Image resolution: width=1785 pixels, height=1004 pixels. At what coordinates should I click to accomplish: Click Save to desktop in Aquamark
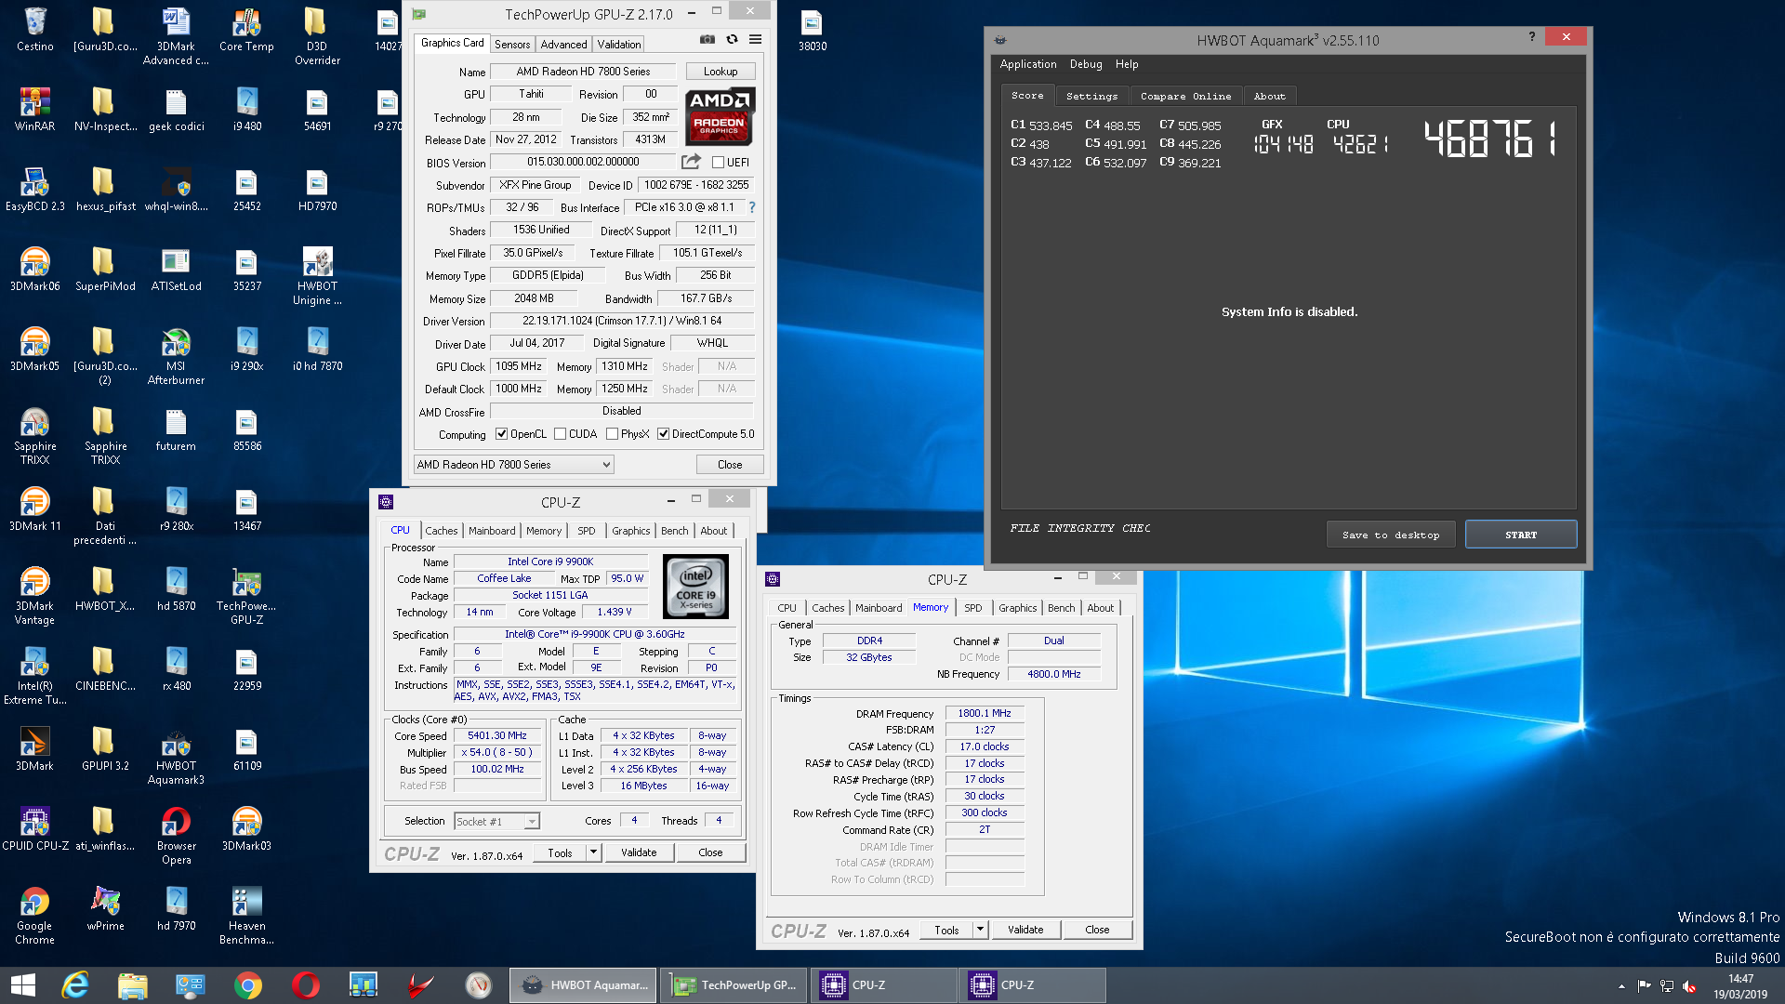[1391, 535]
